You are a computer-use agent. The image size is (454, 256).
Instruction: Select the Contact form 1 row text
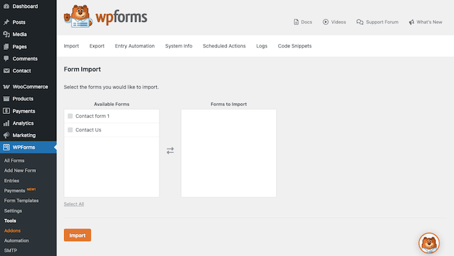[92, 116]
